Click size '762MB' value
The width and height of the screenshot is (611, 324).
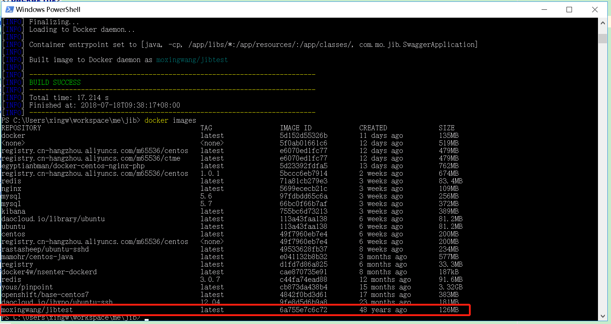pyautogui.click(x=449, y=166)
